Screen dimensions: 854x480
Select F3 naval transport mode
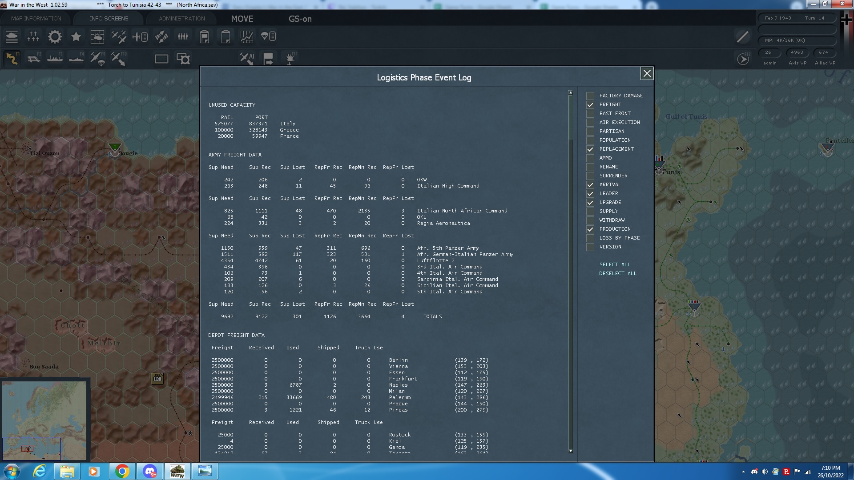[x=55, y=59]
